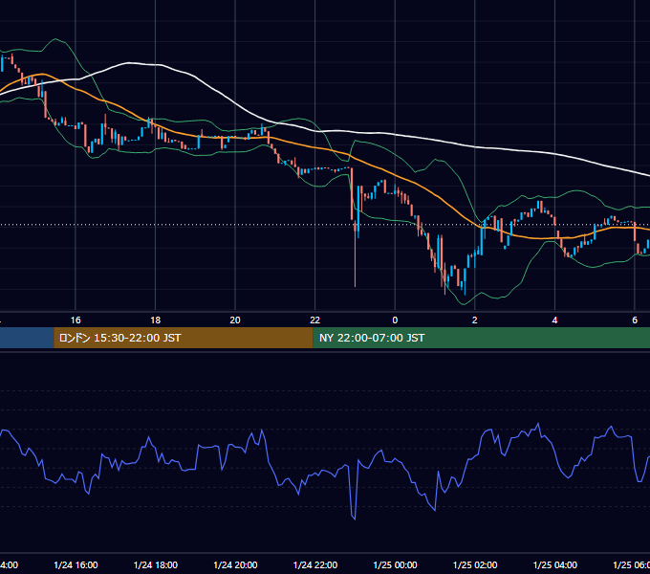Click the NY 22:00-07:00 JST session bar

[481, 338]
